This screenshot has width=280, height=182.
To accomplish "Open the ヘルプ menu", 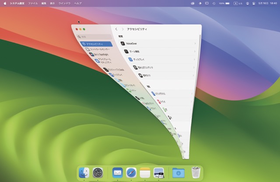I will 78,3.
